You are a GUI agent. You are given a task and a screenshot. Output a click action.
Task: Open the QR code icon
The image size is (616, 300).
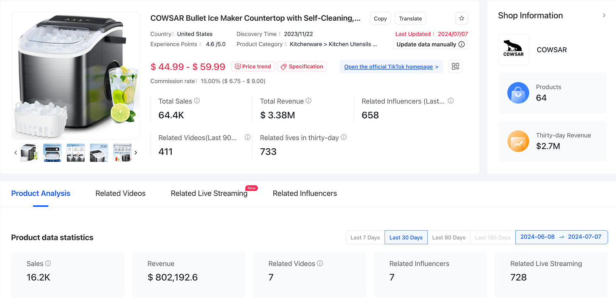point(455,67)
